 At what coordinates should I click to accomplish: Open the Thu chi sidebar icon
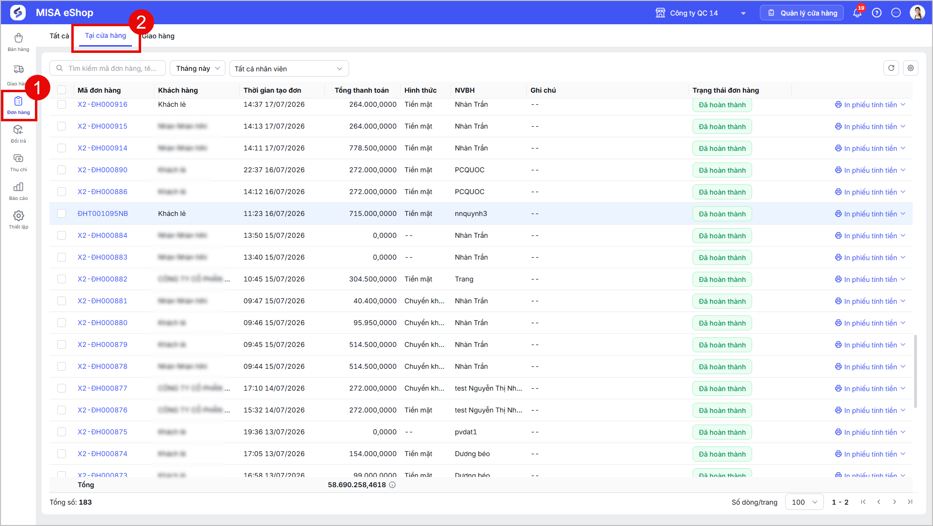click(x=18, y=162)
